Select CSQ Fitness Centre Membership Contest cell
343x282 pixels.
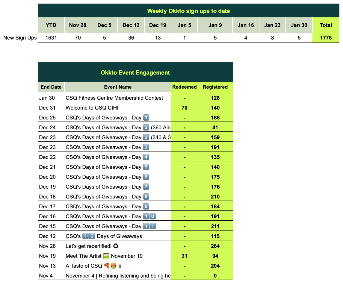coord(114,98)
